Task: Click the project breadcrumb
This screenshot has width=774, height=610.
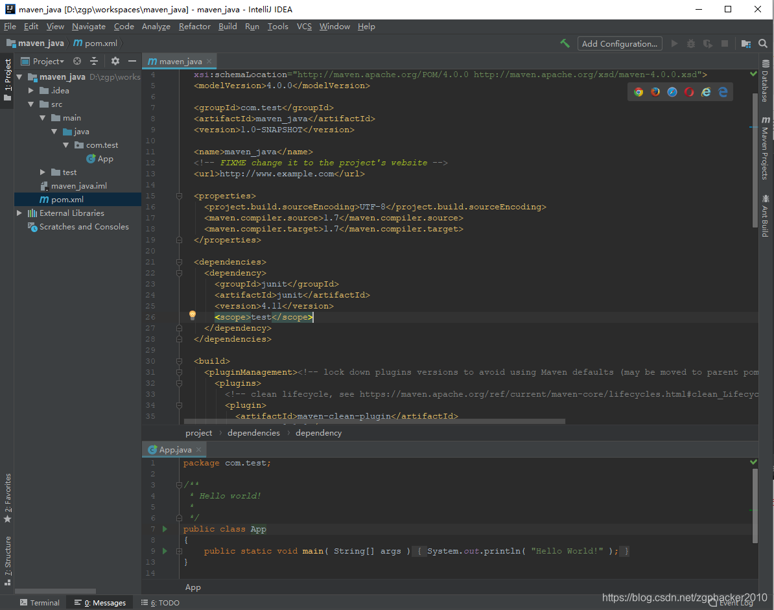Action: [199, 433]
